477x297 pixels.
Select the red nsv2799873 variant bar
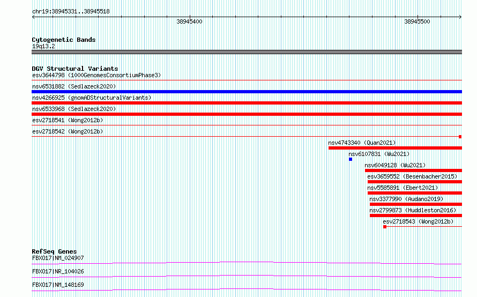(x=416, y=216)
